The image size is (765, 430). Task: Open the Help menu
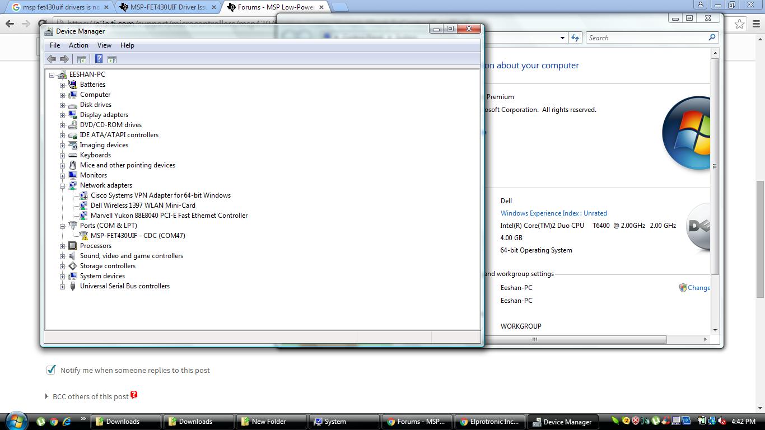127,45
